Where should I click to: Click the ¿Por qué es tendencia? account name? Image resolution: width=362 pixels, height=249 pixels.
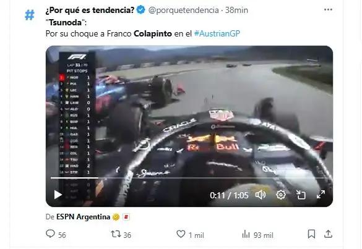click(x=90, y=10)
